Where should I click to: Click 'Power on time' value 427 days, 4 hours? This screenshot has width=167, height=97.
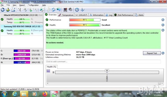[x=84, y=52]
